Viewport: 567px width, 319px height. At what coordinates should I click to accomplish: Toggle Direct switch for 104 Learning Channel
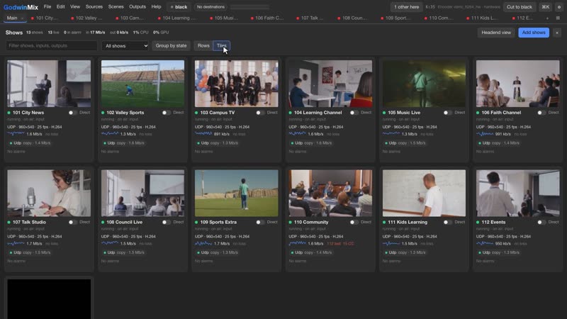pyautogui.click(x=354, y=113)
